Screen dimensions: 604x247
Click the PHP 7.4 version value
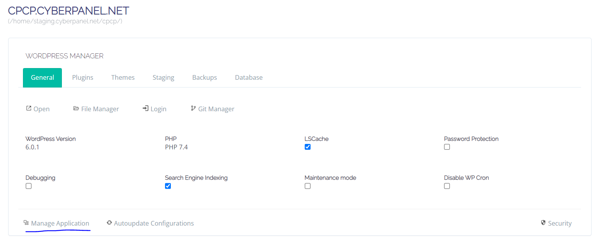[x=176, y=147]
